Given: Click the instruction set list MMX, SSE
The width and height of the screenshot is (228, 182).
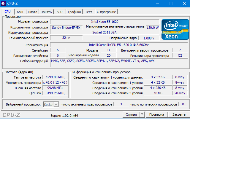Looking at the screenshot, I should tap(119, 63).
